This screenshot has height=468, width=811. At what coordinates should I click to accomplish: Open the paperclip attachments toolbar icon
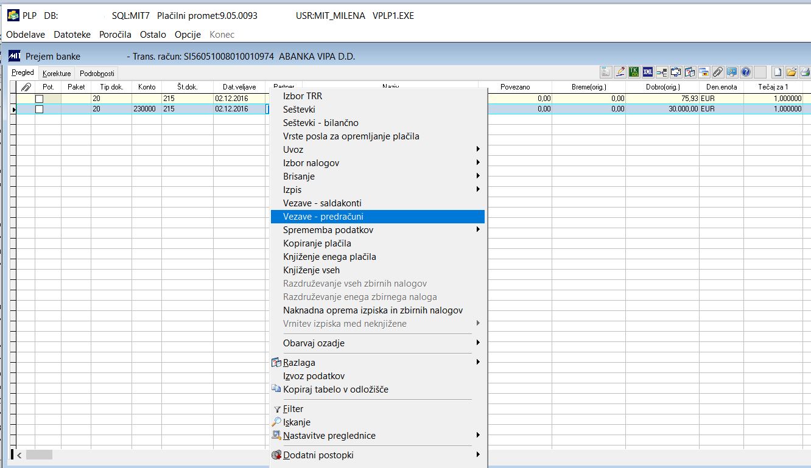[718, 72]
